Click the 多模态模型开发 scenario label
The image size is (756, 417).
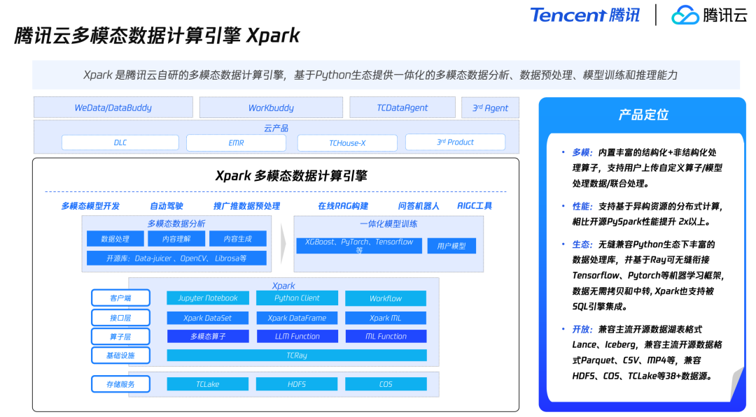coord(90,206)
